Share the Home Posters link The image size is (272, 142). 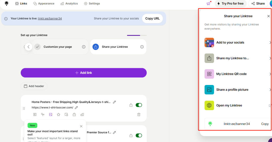[x=131, y=105]
